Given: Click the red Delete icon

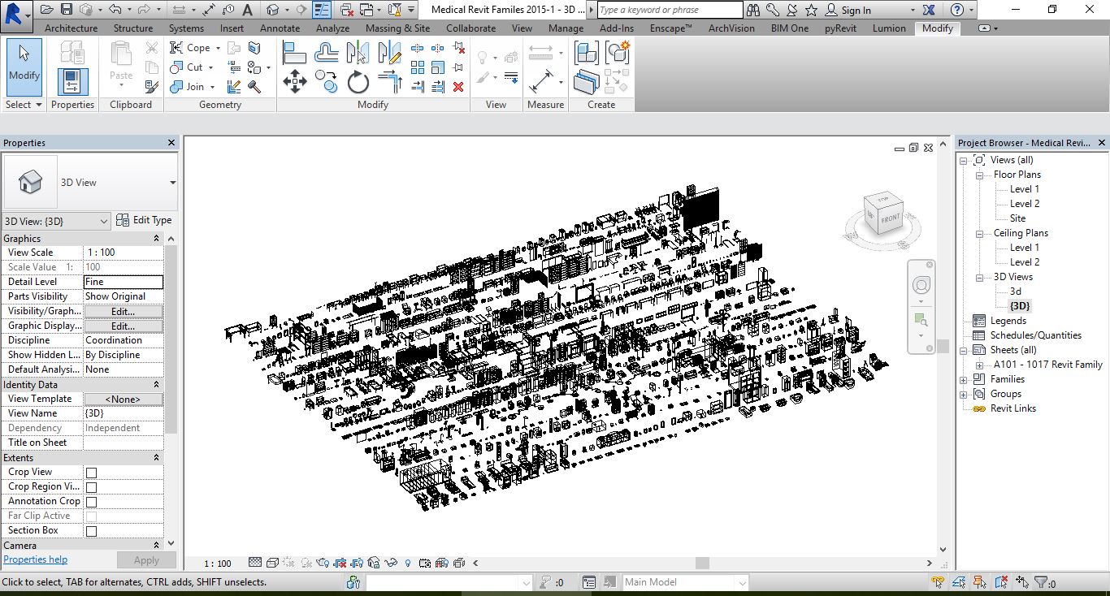Looking at the screenshot, I should click(x=458, y=86).
